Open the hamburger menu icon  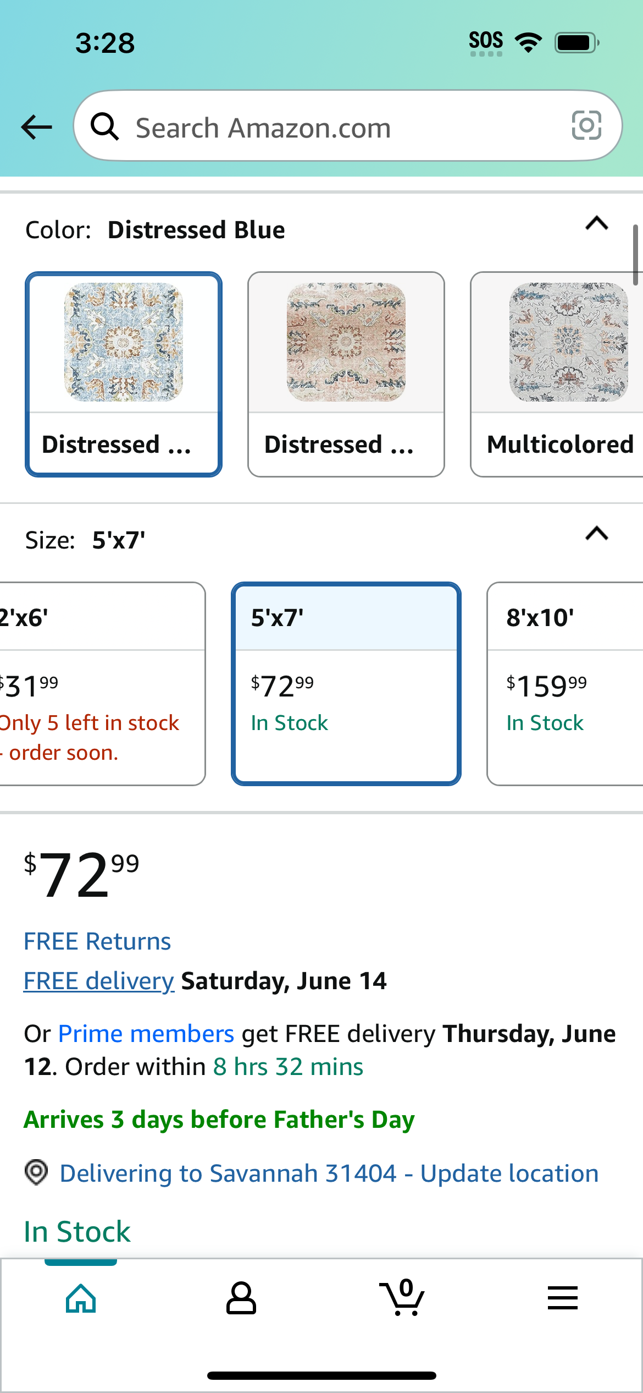pos(563,1298)
